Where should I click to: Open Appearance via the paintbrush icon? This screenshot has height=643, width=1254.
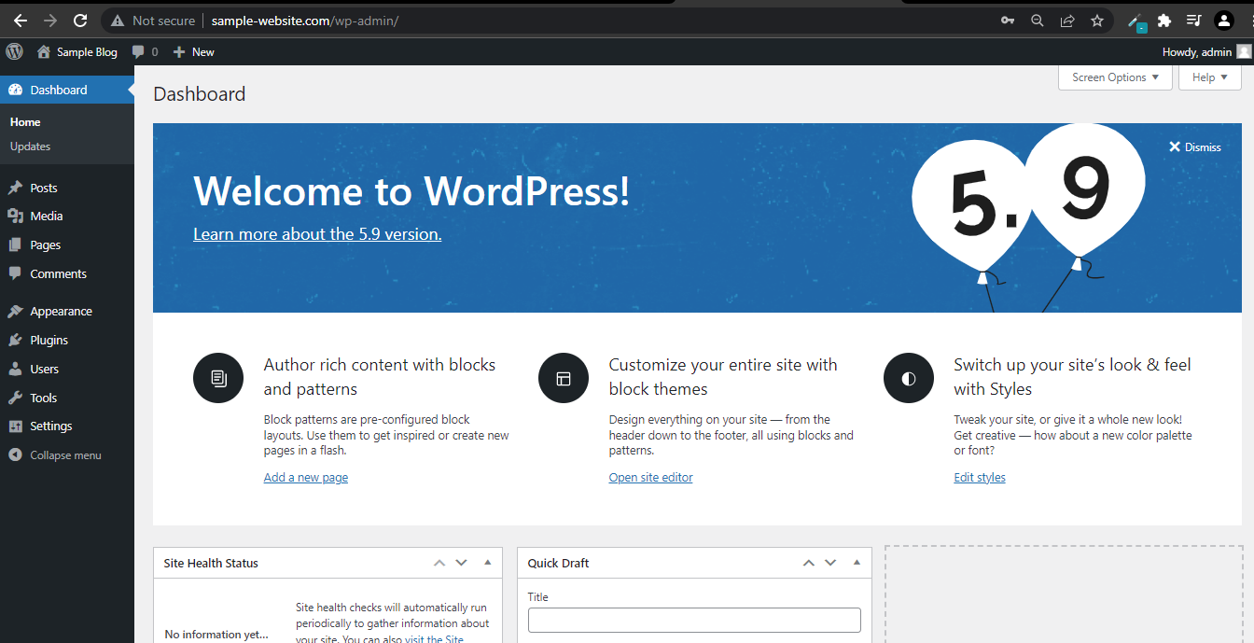(x=15, y=311)
